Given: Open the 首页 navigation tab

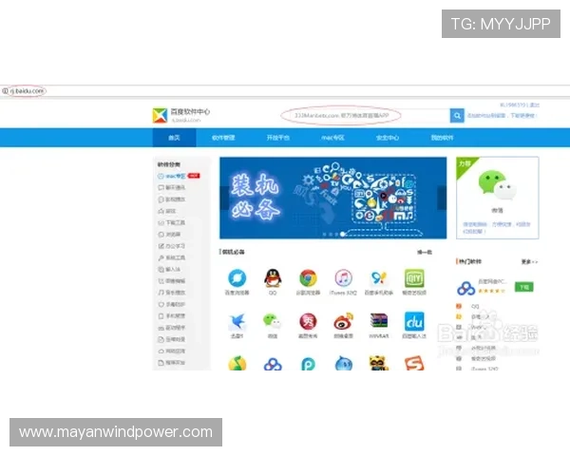Looking at the screenshot, I should (174, 138).
